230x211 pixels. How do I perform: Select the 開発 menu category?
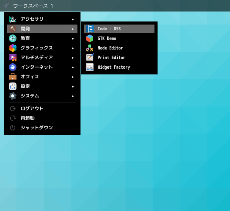point(25,29)
